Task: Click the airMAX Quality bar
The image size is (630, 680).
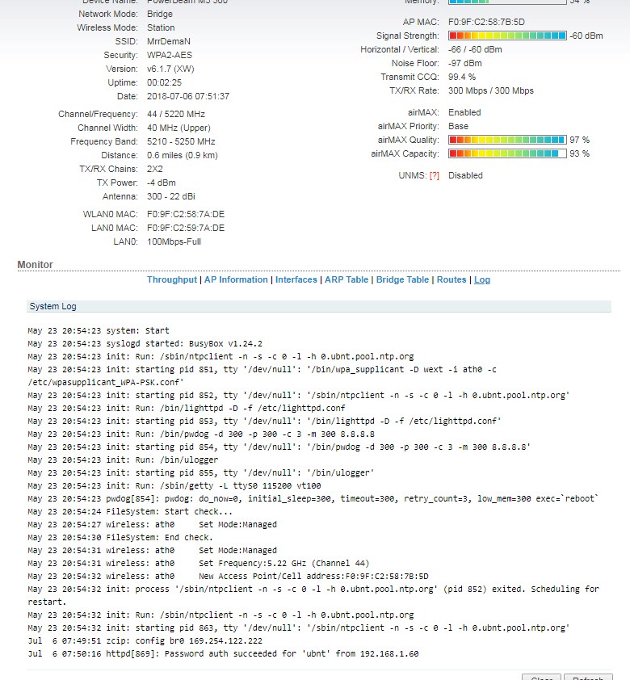Action: point(507,140)
